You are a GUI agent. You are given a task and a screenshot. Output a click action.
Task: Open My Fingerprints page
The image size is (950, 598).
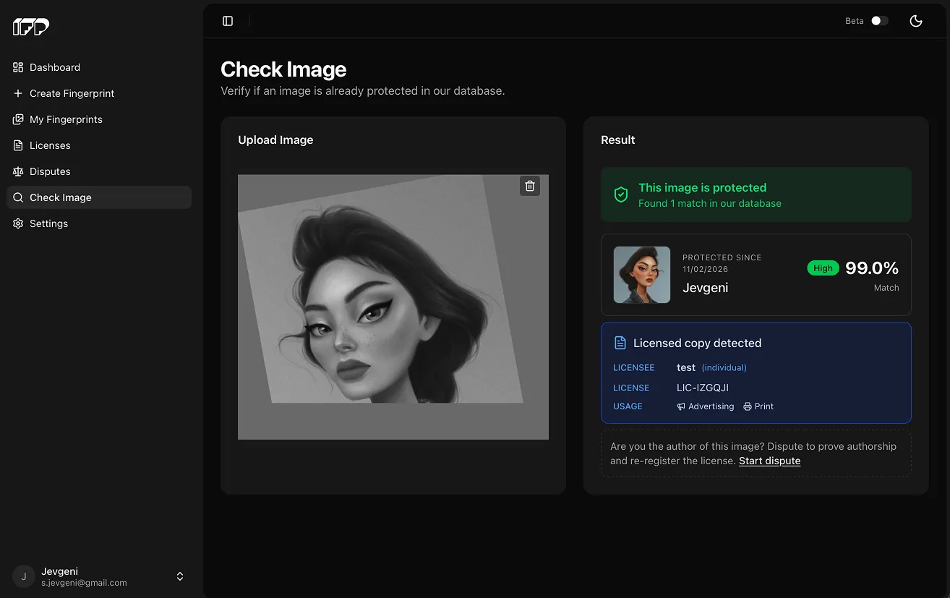coord(99,119)
